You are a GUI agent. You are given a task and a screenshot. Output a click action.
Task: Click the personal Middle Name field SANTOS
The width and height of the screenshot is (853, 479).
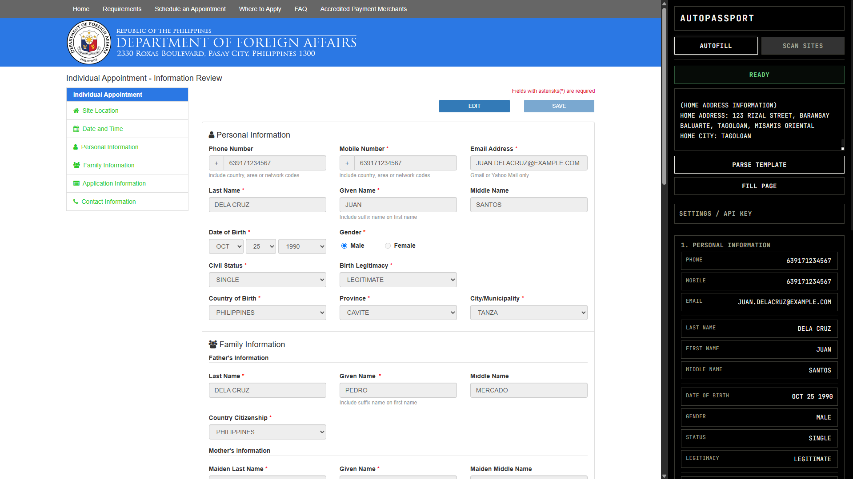pos(529,205)
